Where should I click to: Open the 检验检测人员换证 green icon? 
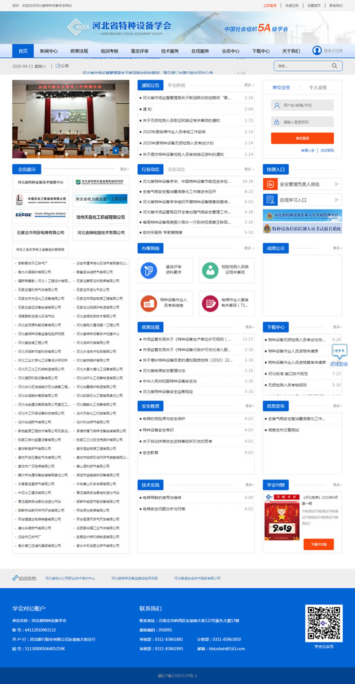210,270
